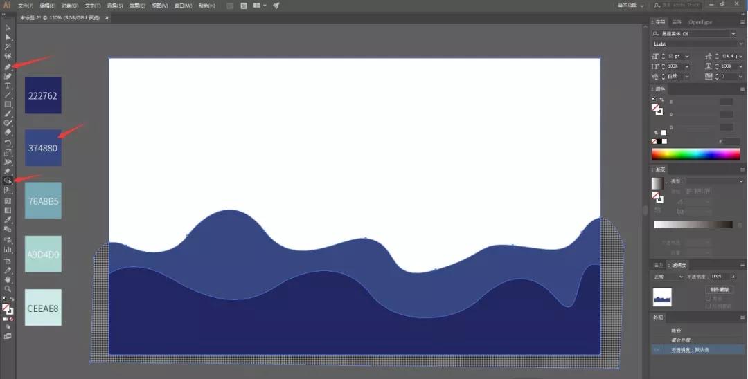This screenshot has width=748, height=379.
Task: Switch to the OpenType panel tab
Action: pyautogui.click(x=700, y=22)
